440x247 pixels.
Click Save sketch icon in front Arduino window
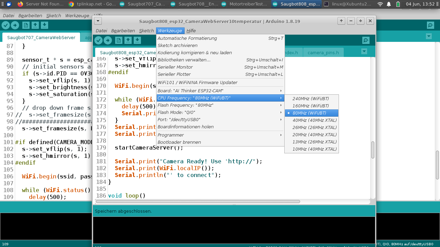[137, 40]
